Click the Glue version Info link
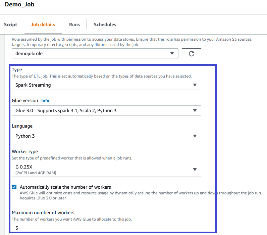 (x=45, y=101)
